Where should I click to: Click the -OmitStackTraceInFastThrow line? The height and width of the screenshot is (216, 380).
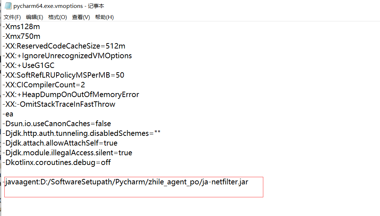pos(59,104)
